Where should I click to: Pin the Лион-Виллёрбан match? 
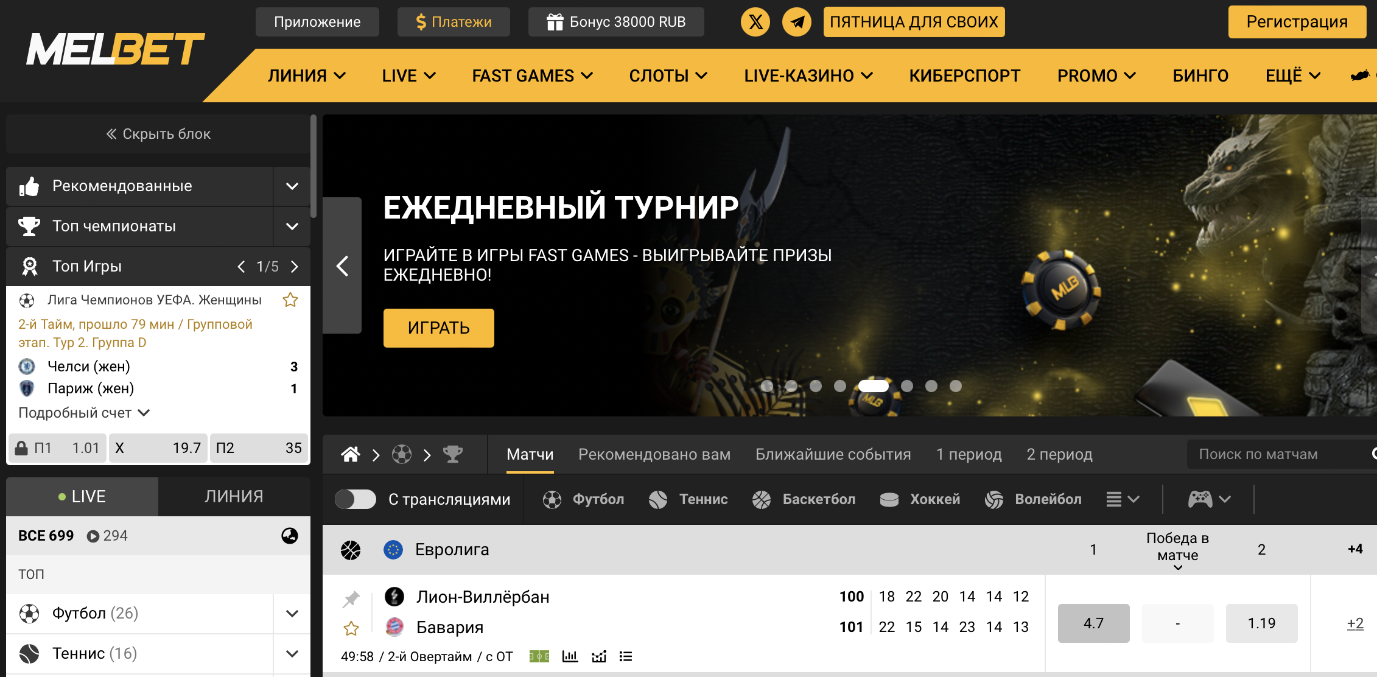click(x=351, y=599)
